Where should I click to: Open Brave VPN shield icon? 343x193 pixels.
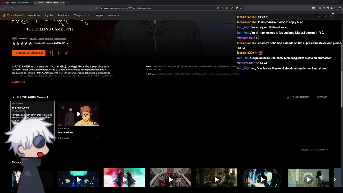(336, 8)
